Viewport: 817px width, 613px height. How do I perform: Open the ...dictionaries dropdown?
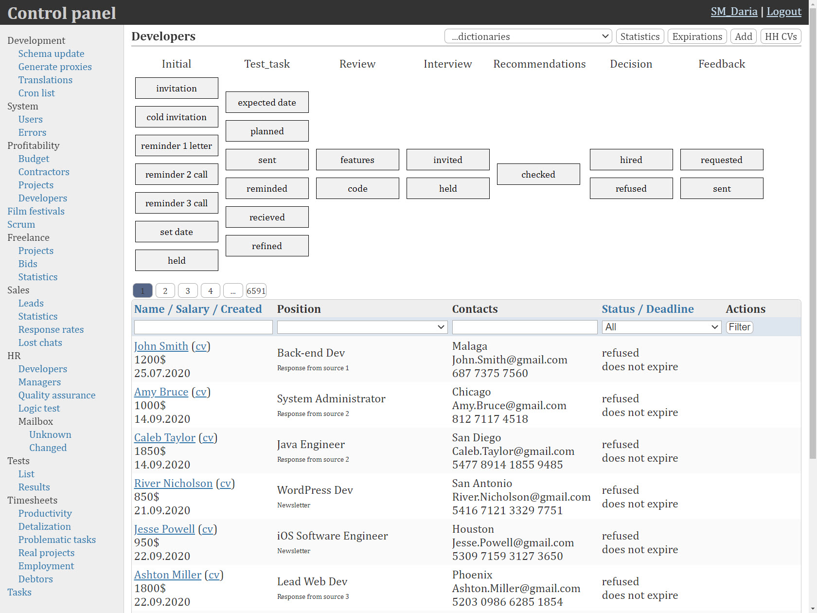click(x=528, y=36)
